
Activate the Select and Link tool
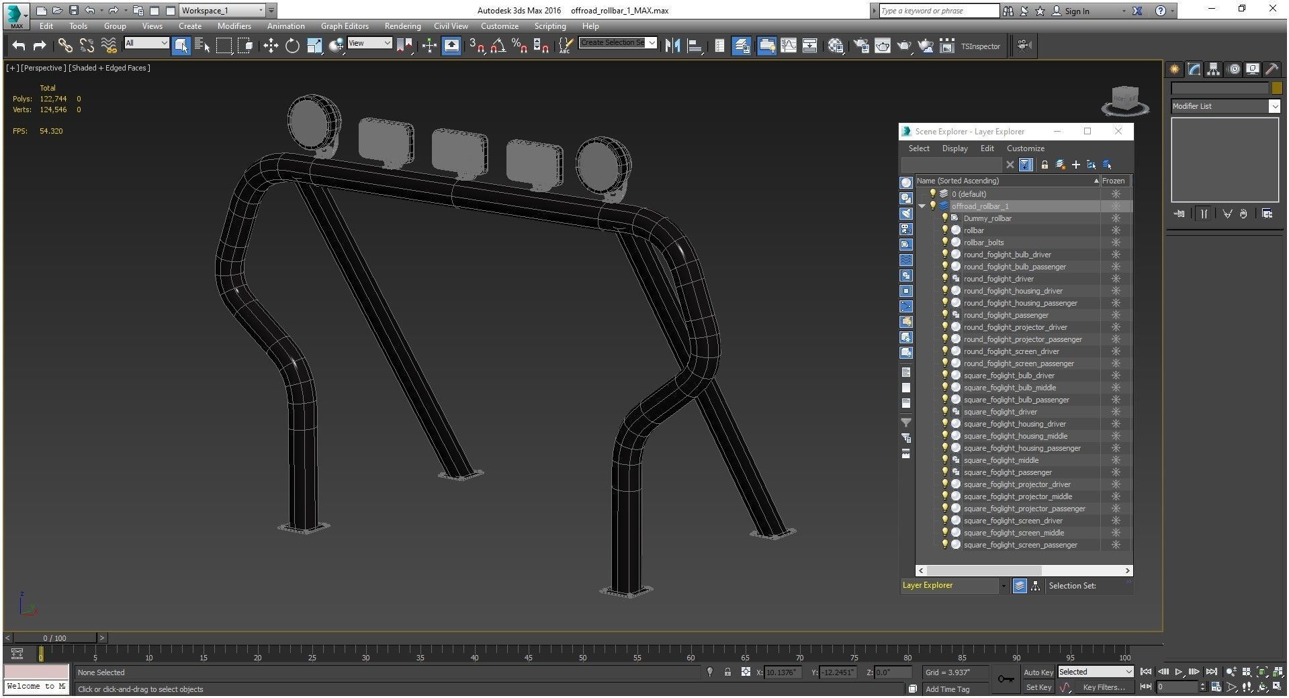click(64, 46)
